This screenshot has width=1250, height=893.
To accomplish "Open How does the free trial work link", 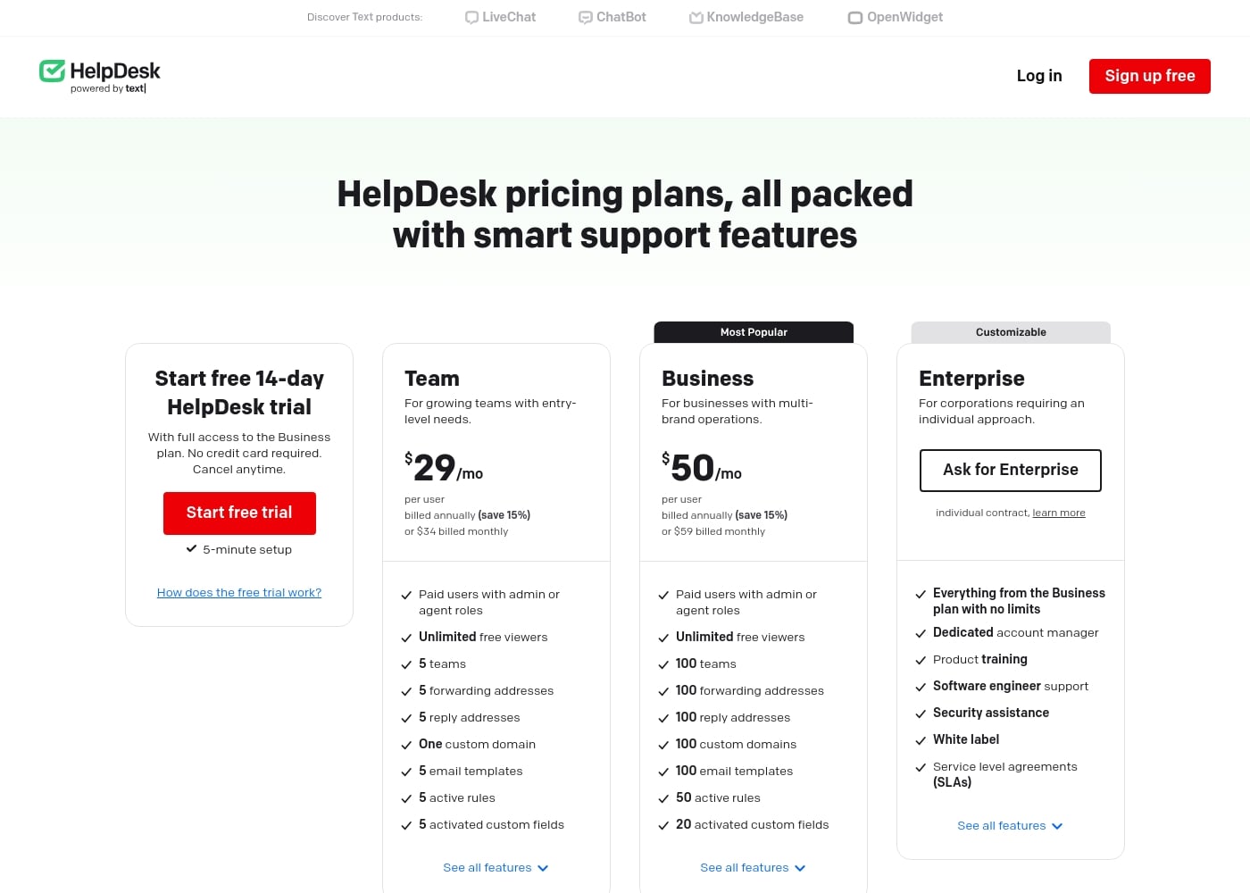I will pyautogui.click(x=238, y=592).
